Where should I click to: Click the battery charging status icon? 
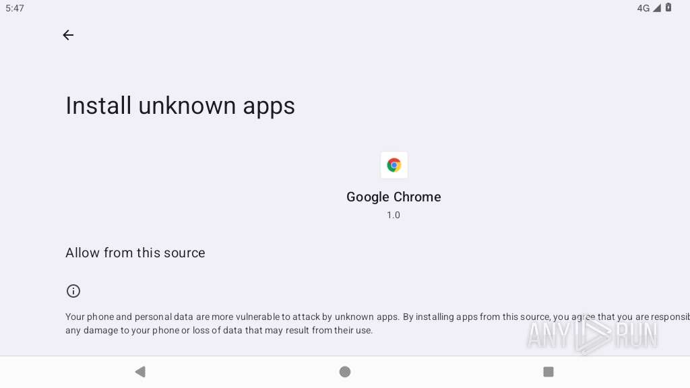tap(668, 8)
